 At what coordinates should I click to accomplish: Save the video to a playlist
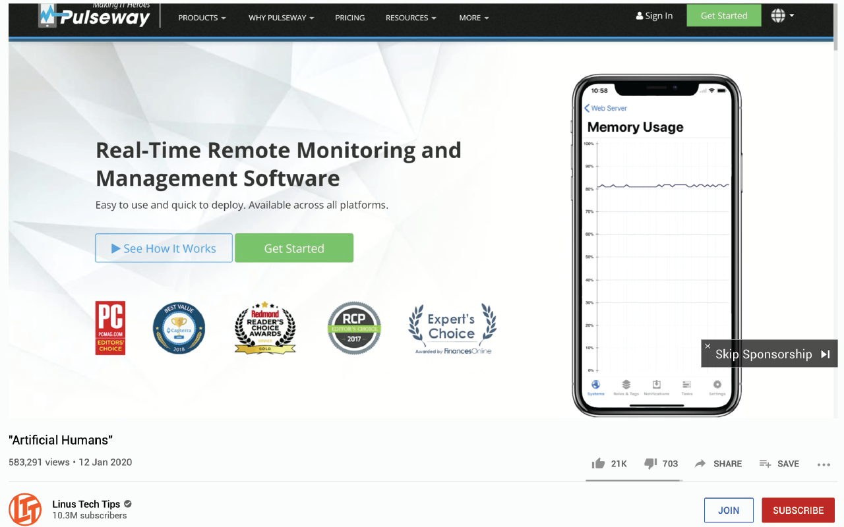pos(779,464)
